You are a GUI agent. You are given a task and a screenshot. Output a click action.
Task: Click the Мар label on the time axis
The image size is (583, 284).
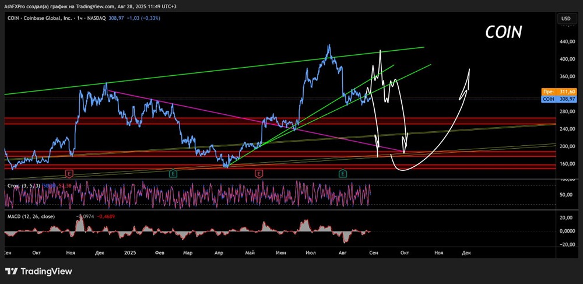click(x=188, y=253)
